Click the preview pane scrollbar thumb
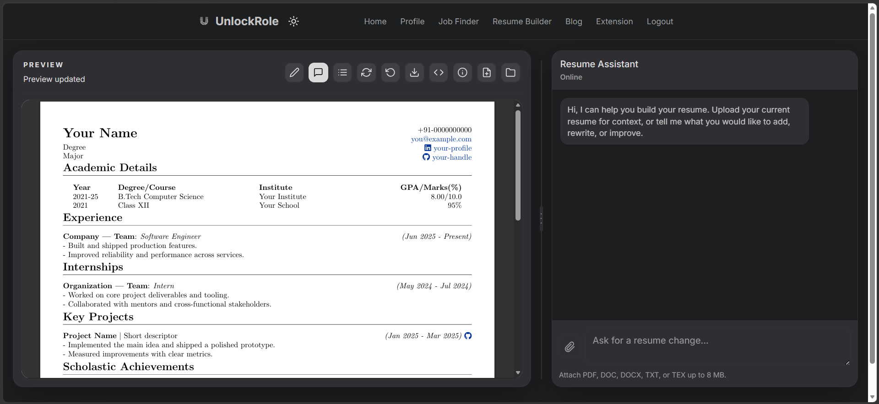 pyautogui.click(x=518, y=165)
